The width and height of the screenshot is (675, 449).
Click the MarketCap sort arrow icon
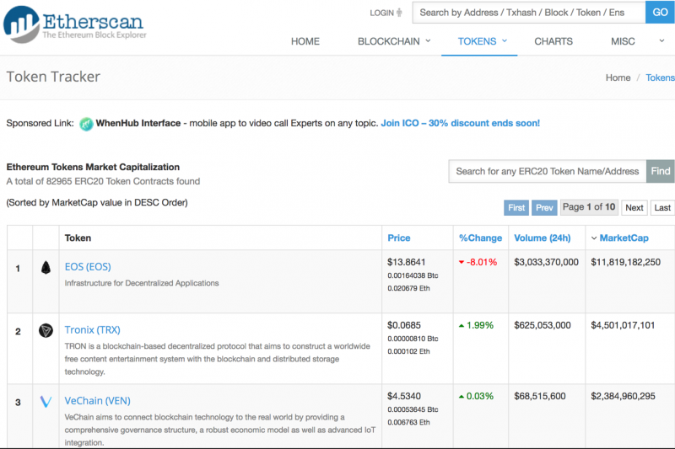click(x=594, y=238)
